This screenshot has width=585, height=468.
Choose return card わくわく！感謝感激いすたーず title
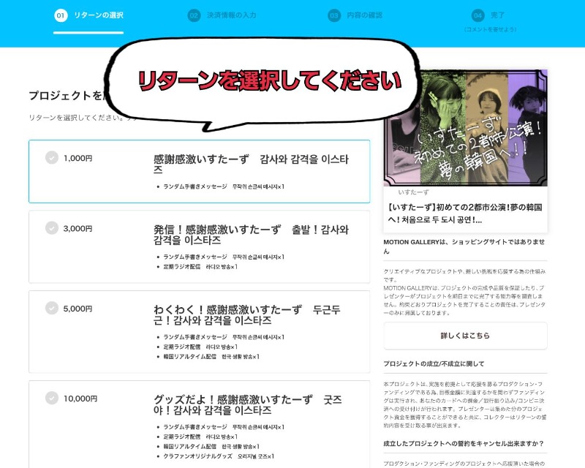pyautogui.click(x=247, y=314)
